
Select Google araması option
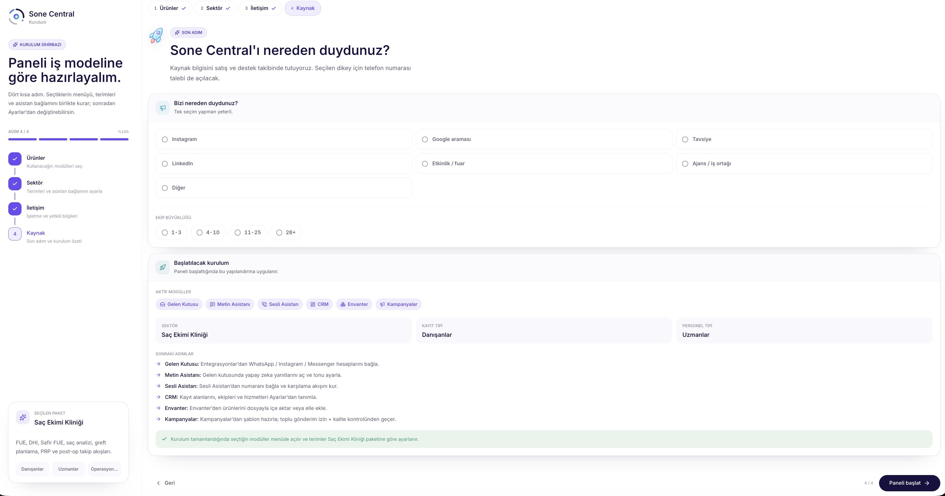coord(544,139)
